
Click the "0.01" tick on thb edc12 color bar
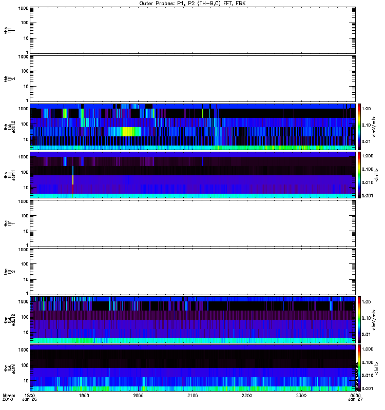(x=366, y=141)
